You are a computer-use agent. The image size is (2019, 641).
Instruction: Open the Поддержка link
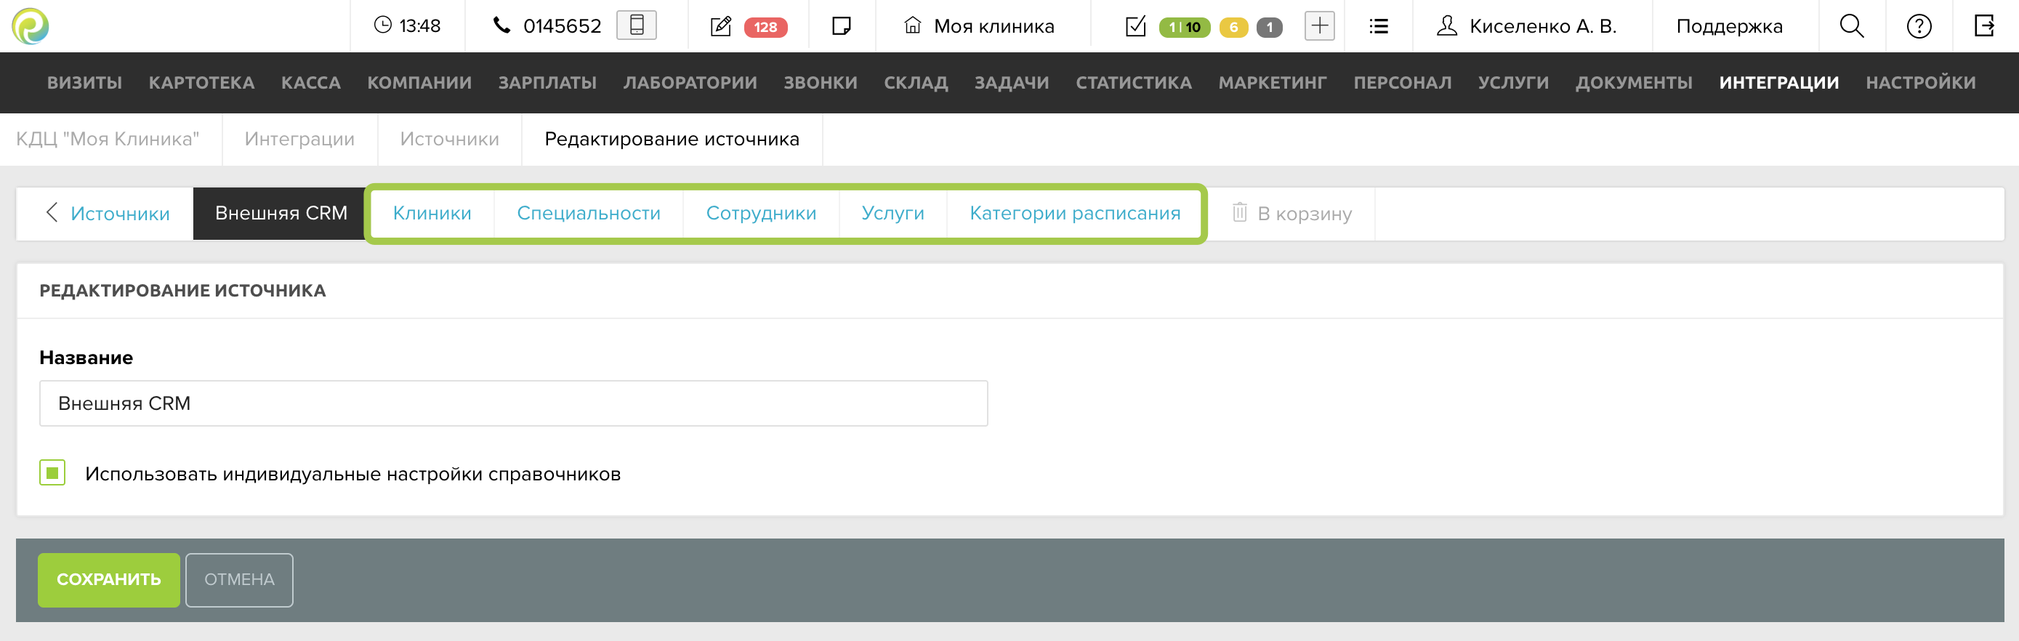1729,26
